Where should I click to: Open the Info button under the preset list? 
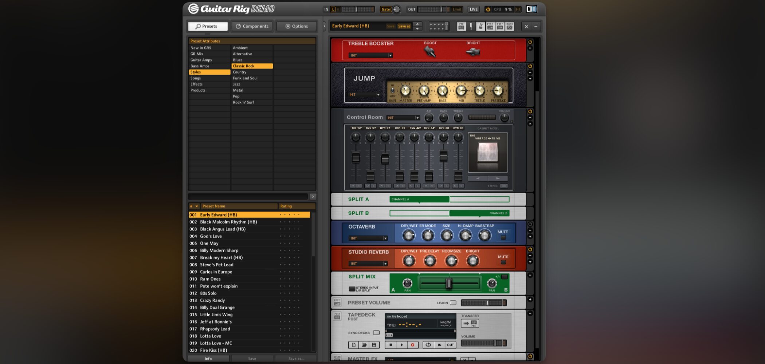coord(208,359)
